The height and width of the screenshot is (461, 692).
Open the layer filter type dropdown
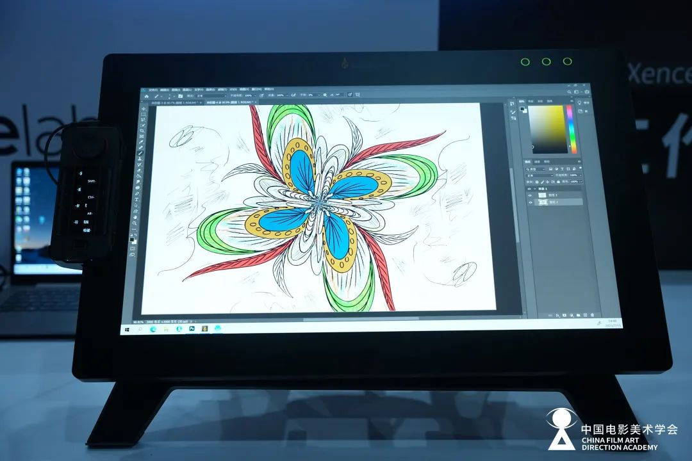(535, 169)
